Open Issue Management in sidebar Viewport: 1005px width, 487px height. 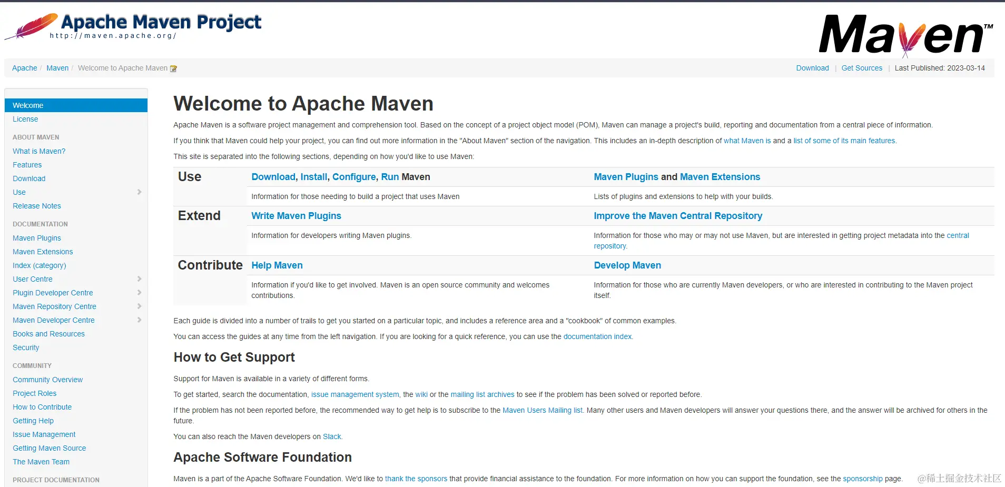tap(44, 434)
